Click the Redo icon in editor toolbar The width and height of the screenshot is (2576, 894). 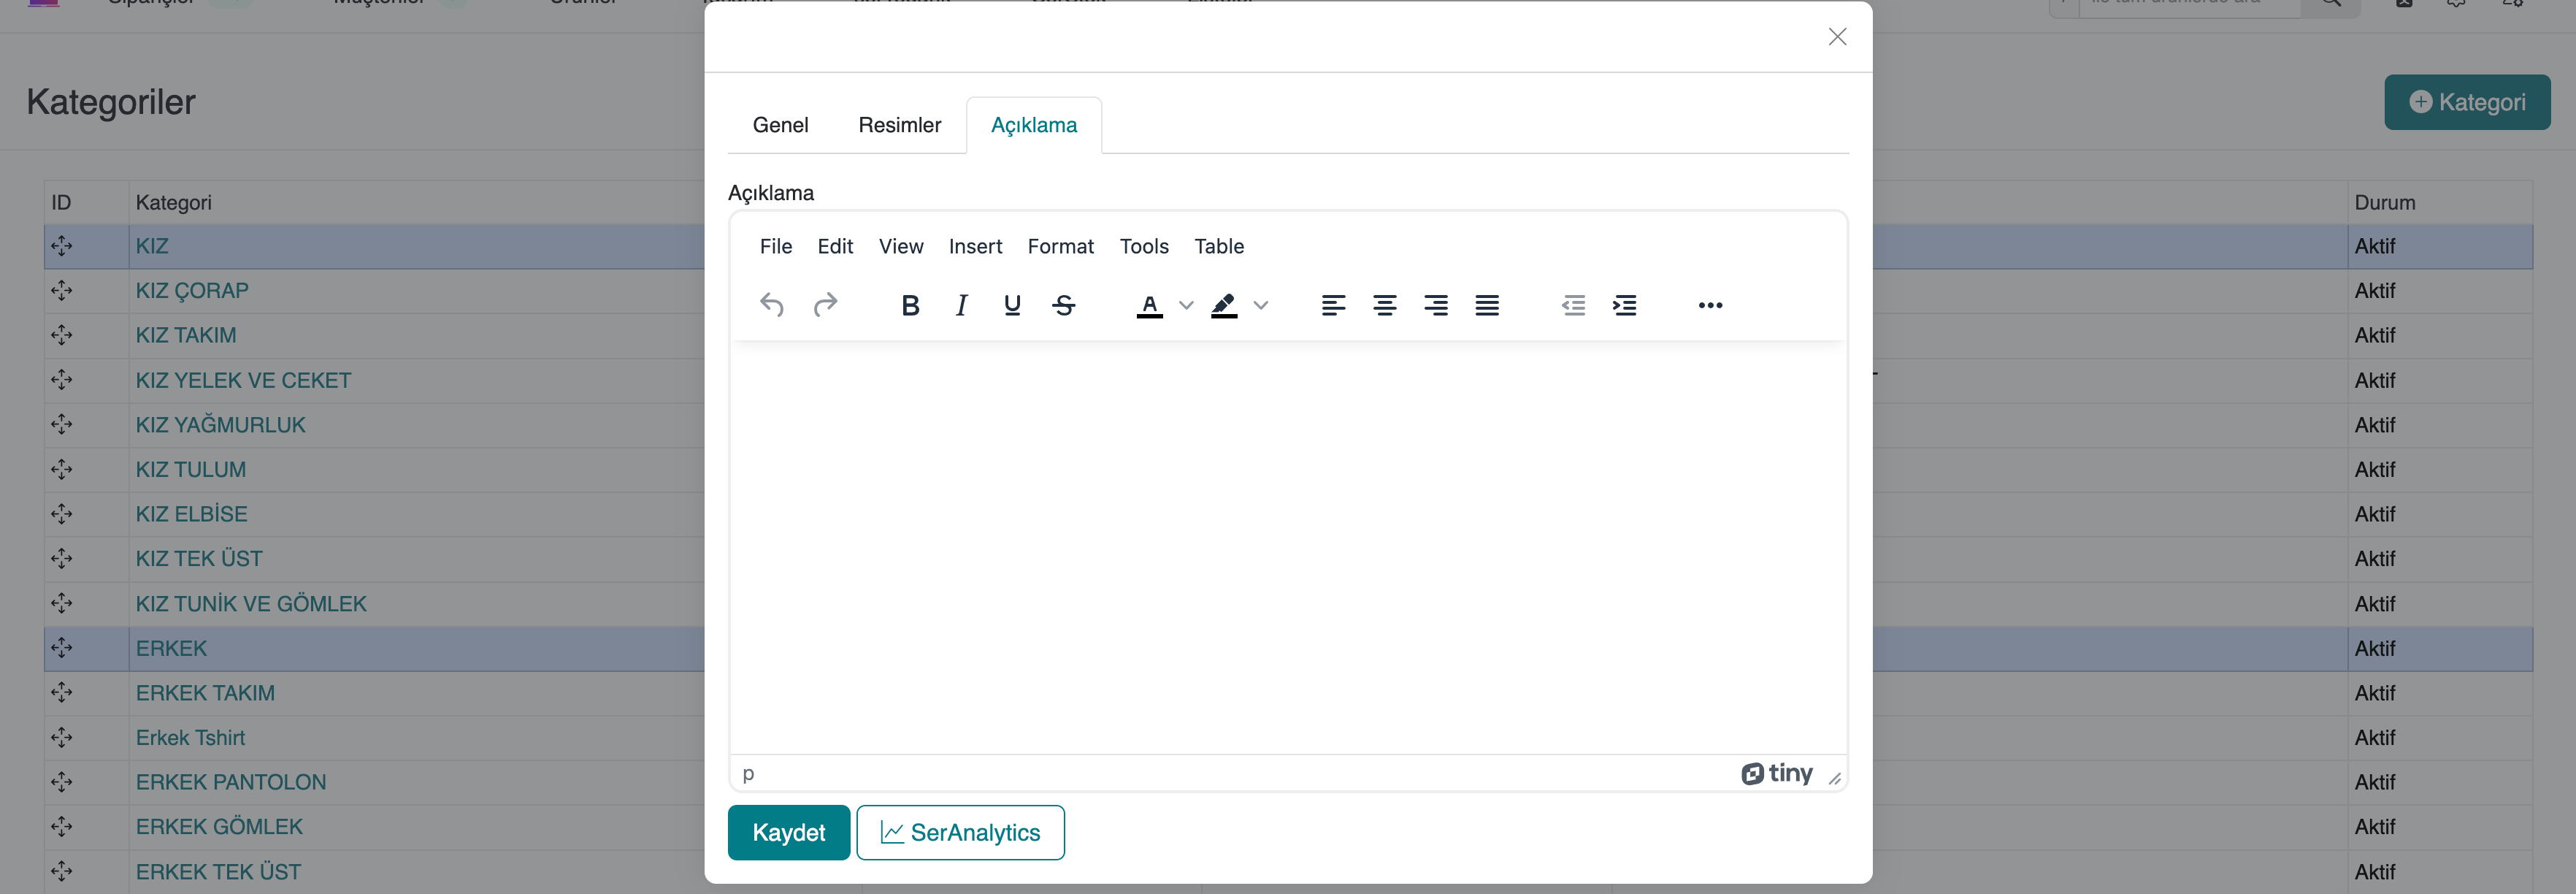pyautogui.click(x=825, y=305)
